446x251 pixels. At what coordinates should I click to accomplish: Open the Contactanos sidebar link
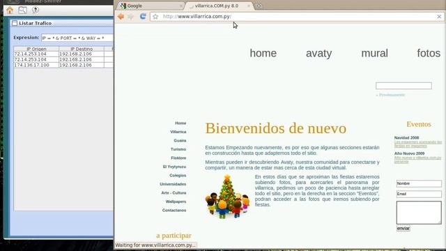click(x=174, y=211)
